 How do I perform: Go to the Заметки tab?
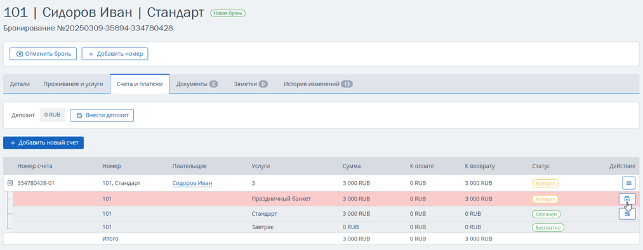coord(251,84)
